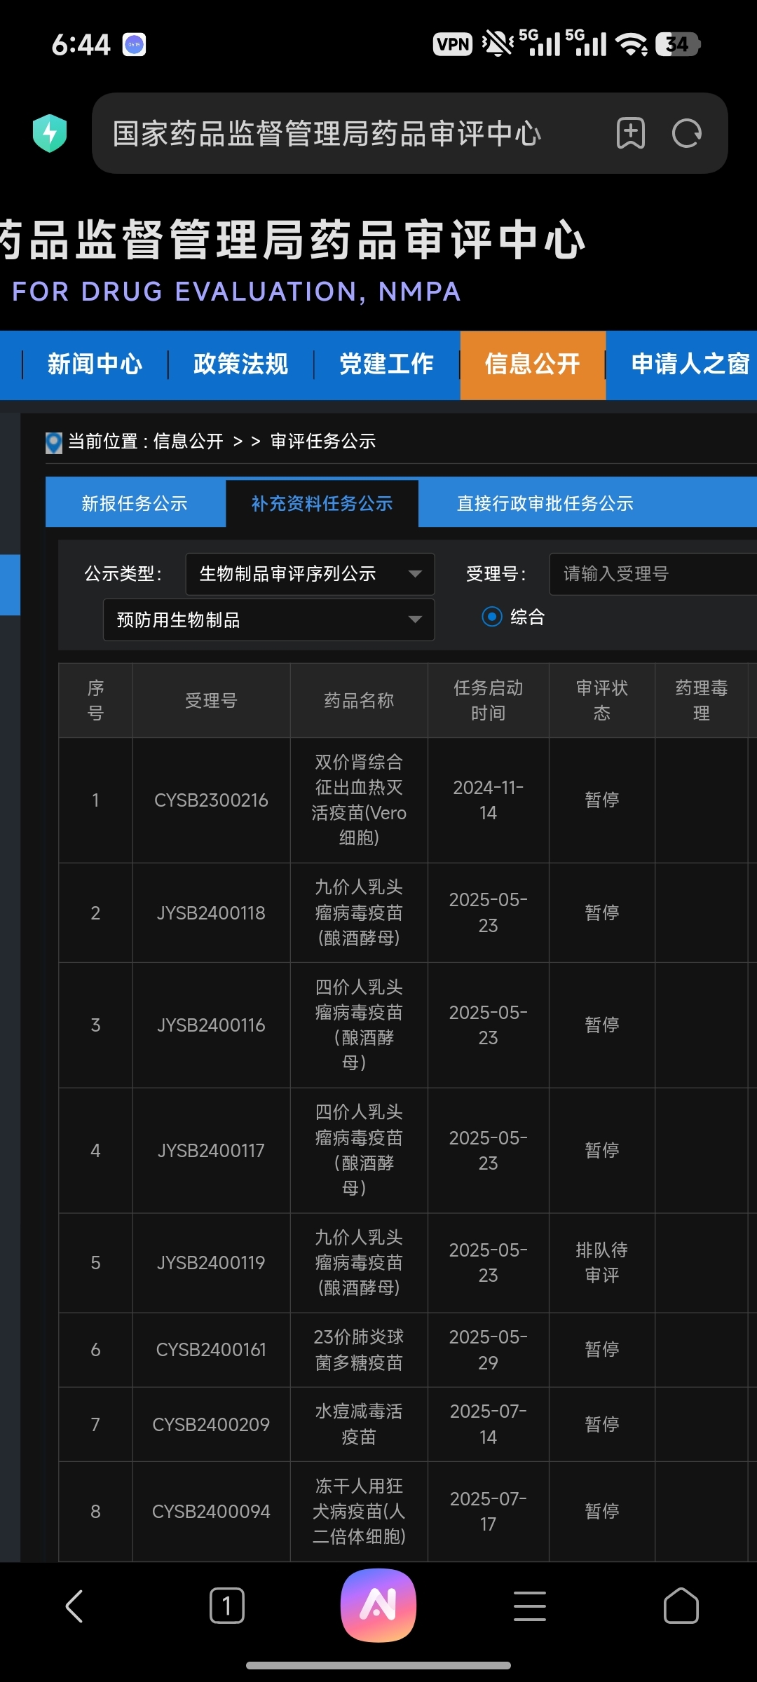Click drug name 双价肾综合征出血热灭活疫苗(Vero细胞)
757x1682 pixels.
point(359,800)
